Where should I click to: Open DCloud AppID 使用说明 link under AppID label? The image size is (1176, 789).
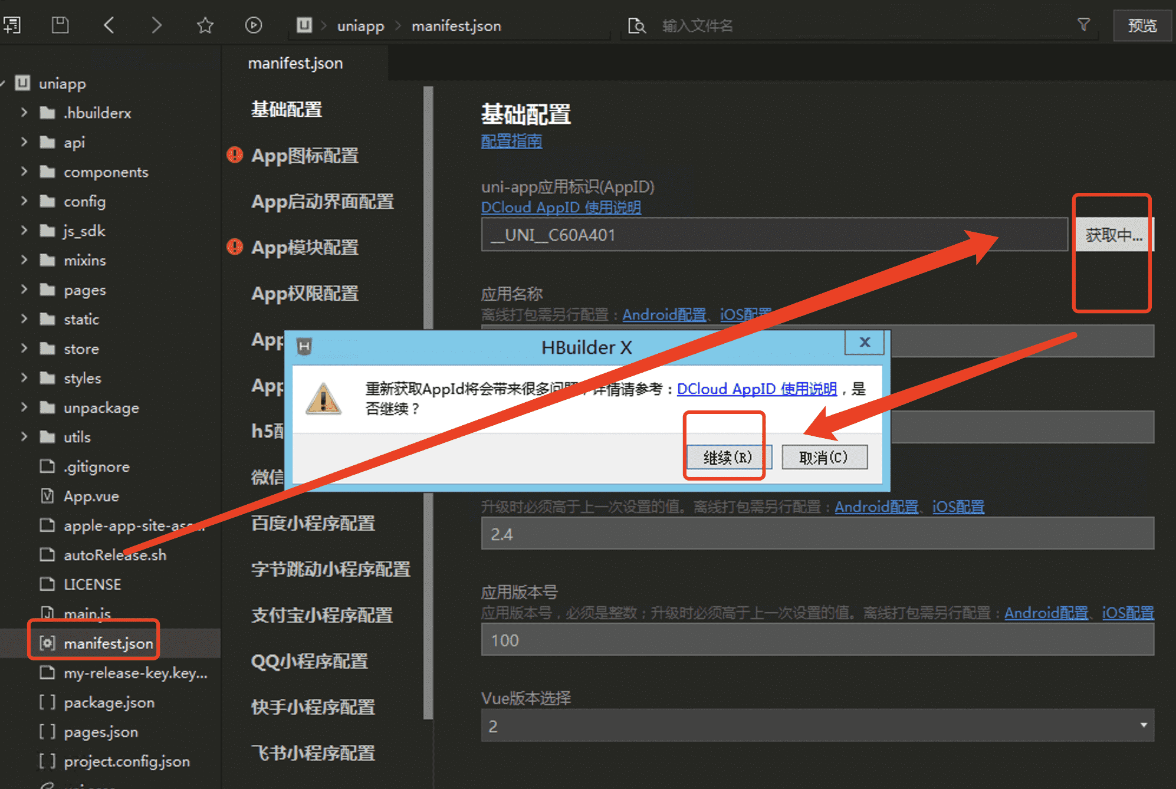click(x=561, y=208)
